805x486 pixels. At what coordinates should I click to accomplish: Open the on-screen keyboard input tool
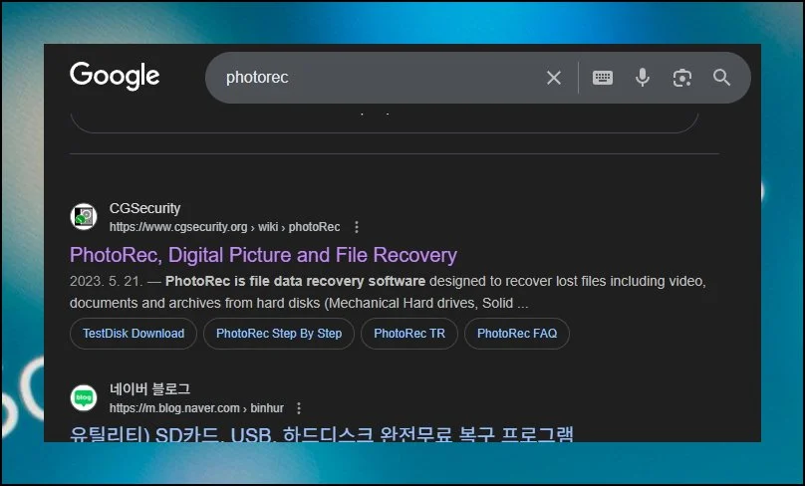603,78
